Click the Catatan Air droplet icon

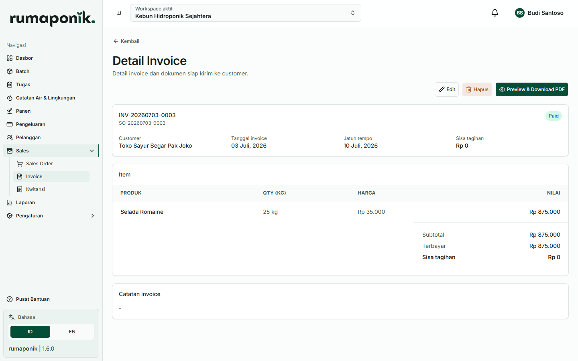click(10, 98)
